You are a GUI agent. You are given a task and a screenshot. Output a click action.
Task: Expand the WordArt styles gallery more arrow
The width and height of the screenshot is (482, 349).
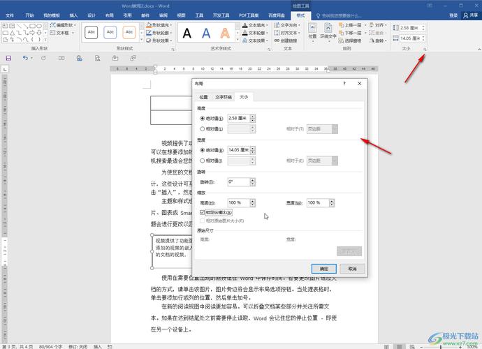coord(238,40)
